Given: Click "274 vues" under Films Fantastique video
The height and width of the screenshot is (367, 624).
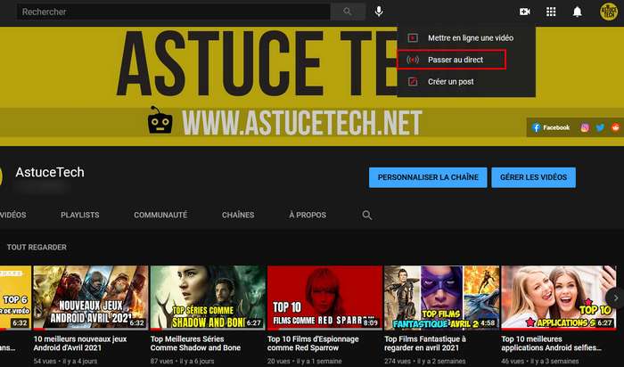Looking at the screenshot, I should tap(396, 361).
